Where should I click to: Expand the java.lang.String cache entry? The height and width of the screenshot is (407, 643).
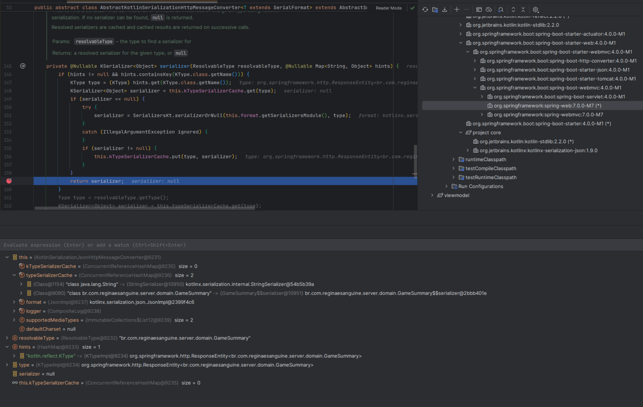(x=21, y=284)
